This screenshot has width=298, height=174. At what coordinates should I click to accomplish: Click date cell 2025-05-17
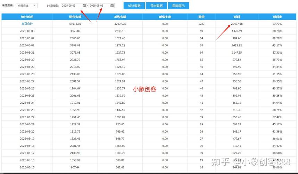(x=27, y=153)
